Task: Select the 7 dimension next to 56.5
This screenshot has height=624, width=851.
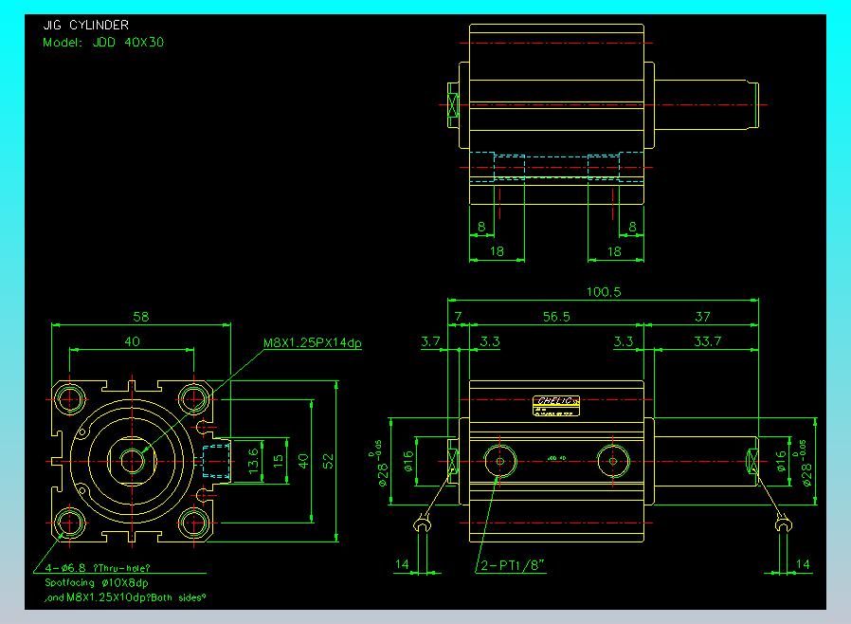Action: (x=458, y=317)
